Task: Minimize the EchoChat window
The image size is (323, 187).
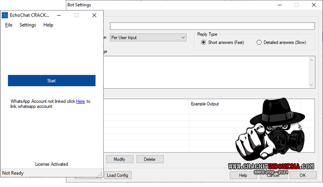Action: point(59,15)
